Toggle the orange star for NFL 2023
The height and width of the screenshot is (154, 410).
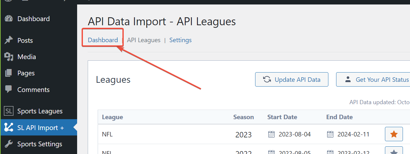coord(394,134)
